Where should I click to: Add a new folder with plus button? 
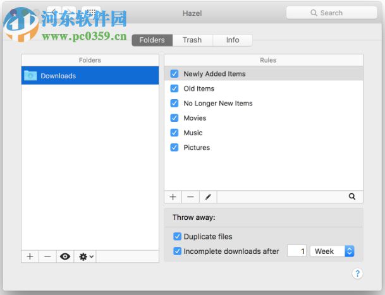tap(30, 256)
